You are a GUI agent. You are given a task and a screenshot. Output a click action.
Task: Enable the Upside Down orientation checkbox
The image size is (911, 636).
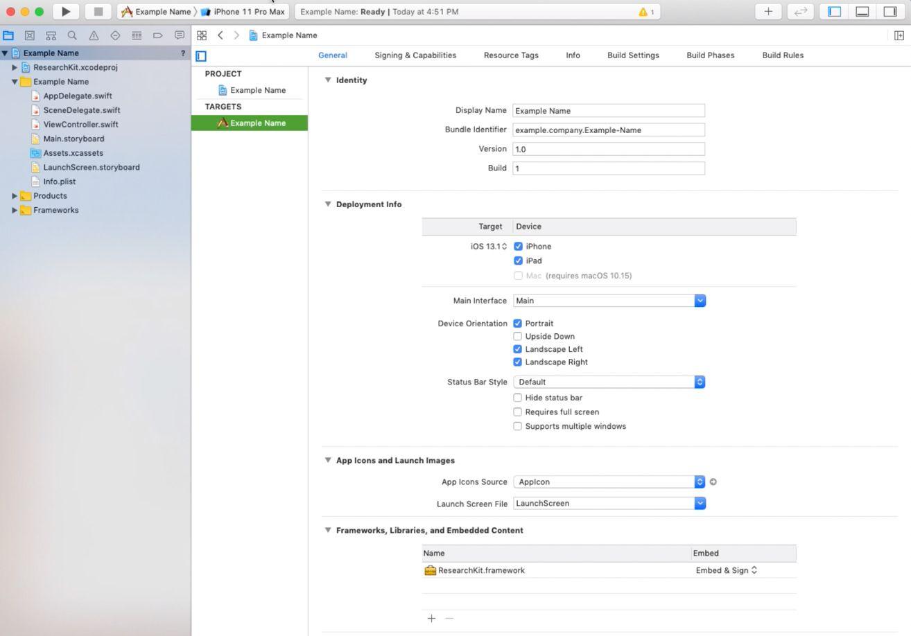(518, 336)
